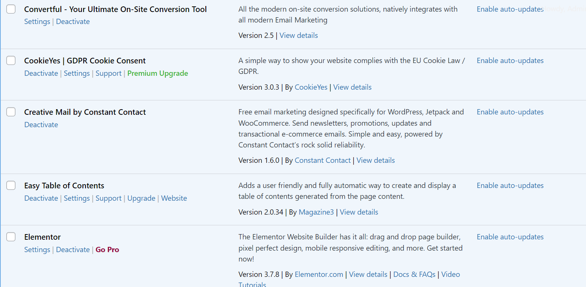Image resolution: width=586 pixels, height=287 pixels.
Task: Check the Elementor plugin checkbox
Action: tap(11, 237)
